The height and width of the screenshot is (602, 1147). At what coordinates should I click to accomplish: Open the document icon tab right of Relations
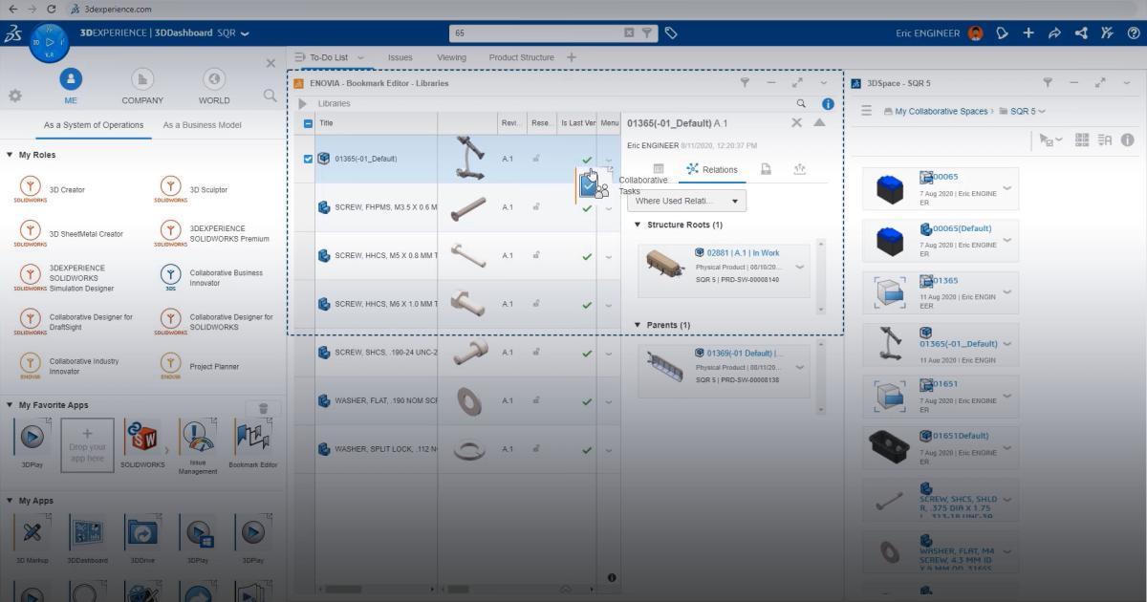[766, 169]
